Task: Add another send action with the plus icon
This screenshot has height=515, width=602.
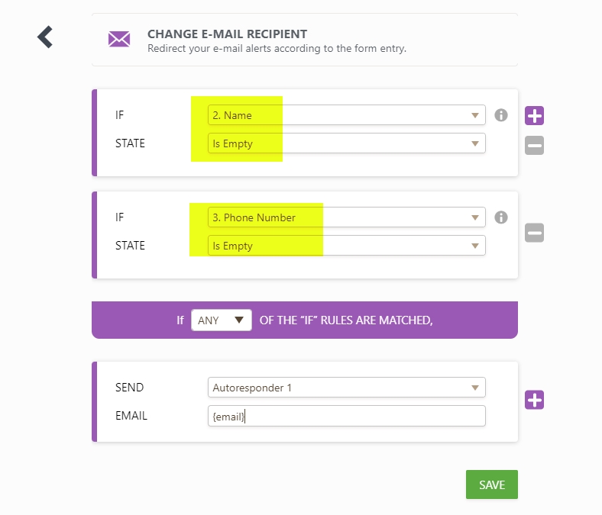Action: [534, 400]
